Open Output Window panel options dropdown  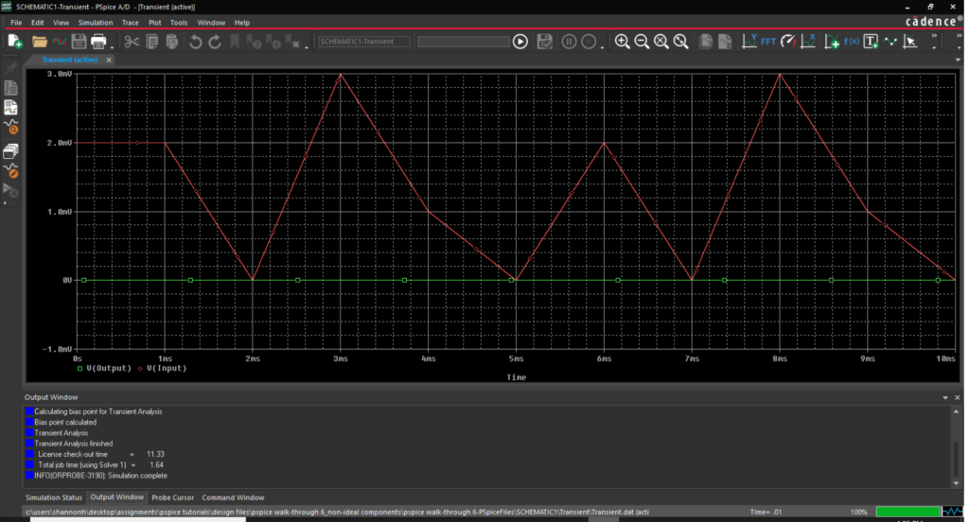945,398
